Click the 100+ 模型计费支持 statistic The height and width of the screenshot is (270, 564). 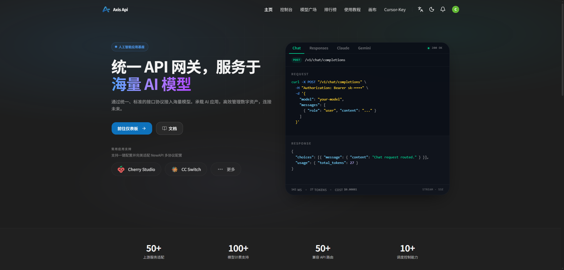(x=238, y=252)
